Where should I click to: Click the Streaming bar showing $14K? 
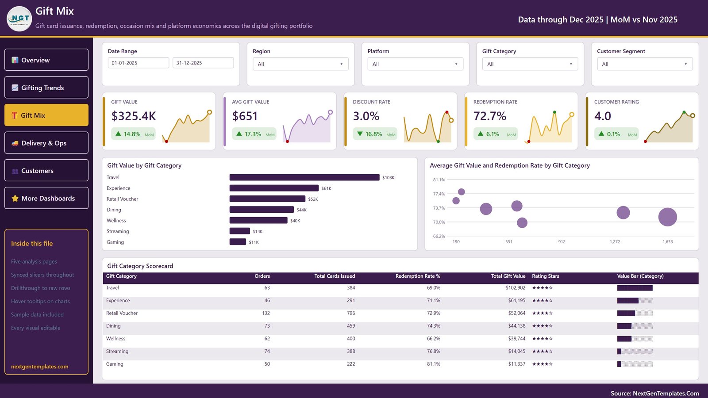(x=239, y=231)
